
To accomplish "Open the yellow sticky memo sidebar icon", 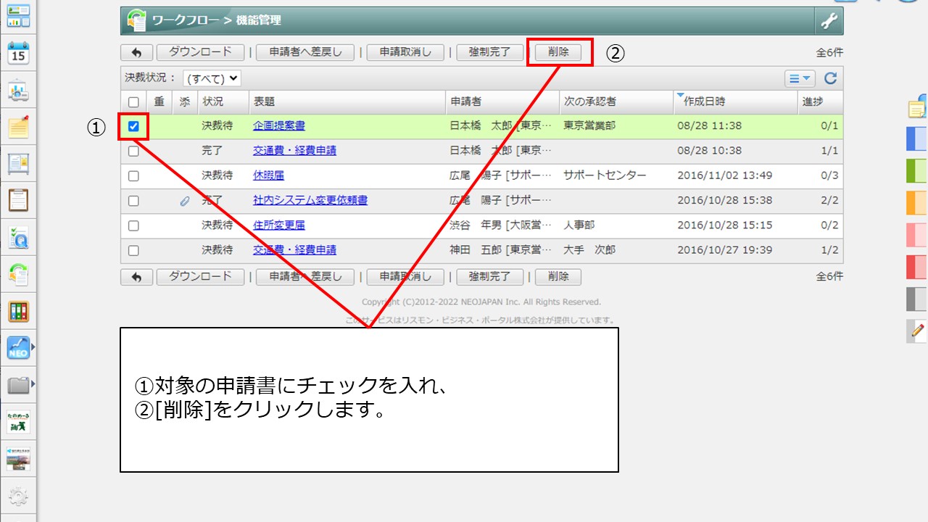I will pyautogui.click(x=18, y=128).
